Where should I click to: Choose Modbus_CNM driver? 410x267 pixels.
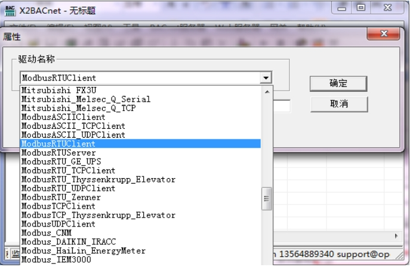click(x=141, y=232)
